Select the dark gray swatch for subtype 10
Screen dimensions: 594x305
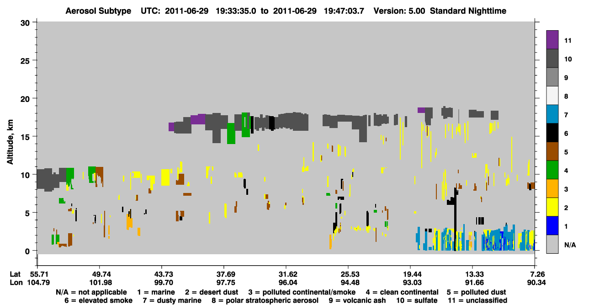(x=552, y=59)
